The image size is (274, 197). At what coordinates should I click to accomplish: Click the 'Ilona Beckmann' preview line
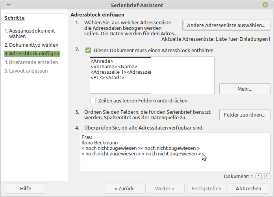100,143
